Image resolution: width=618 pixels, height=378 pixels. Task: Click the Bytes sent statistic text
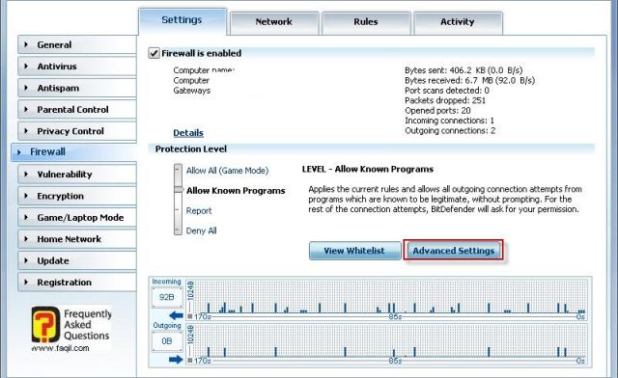463,70
